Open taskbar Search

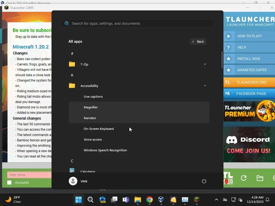click(90, 200)
